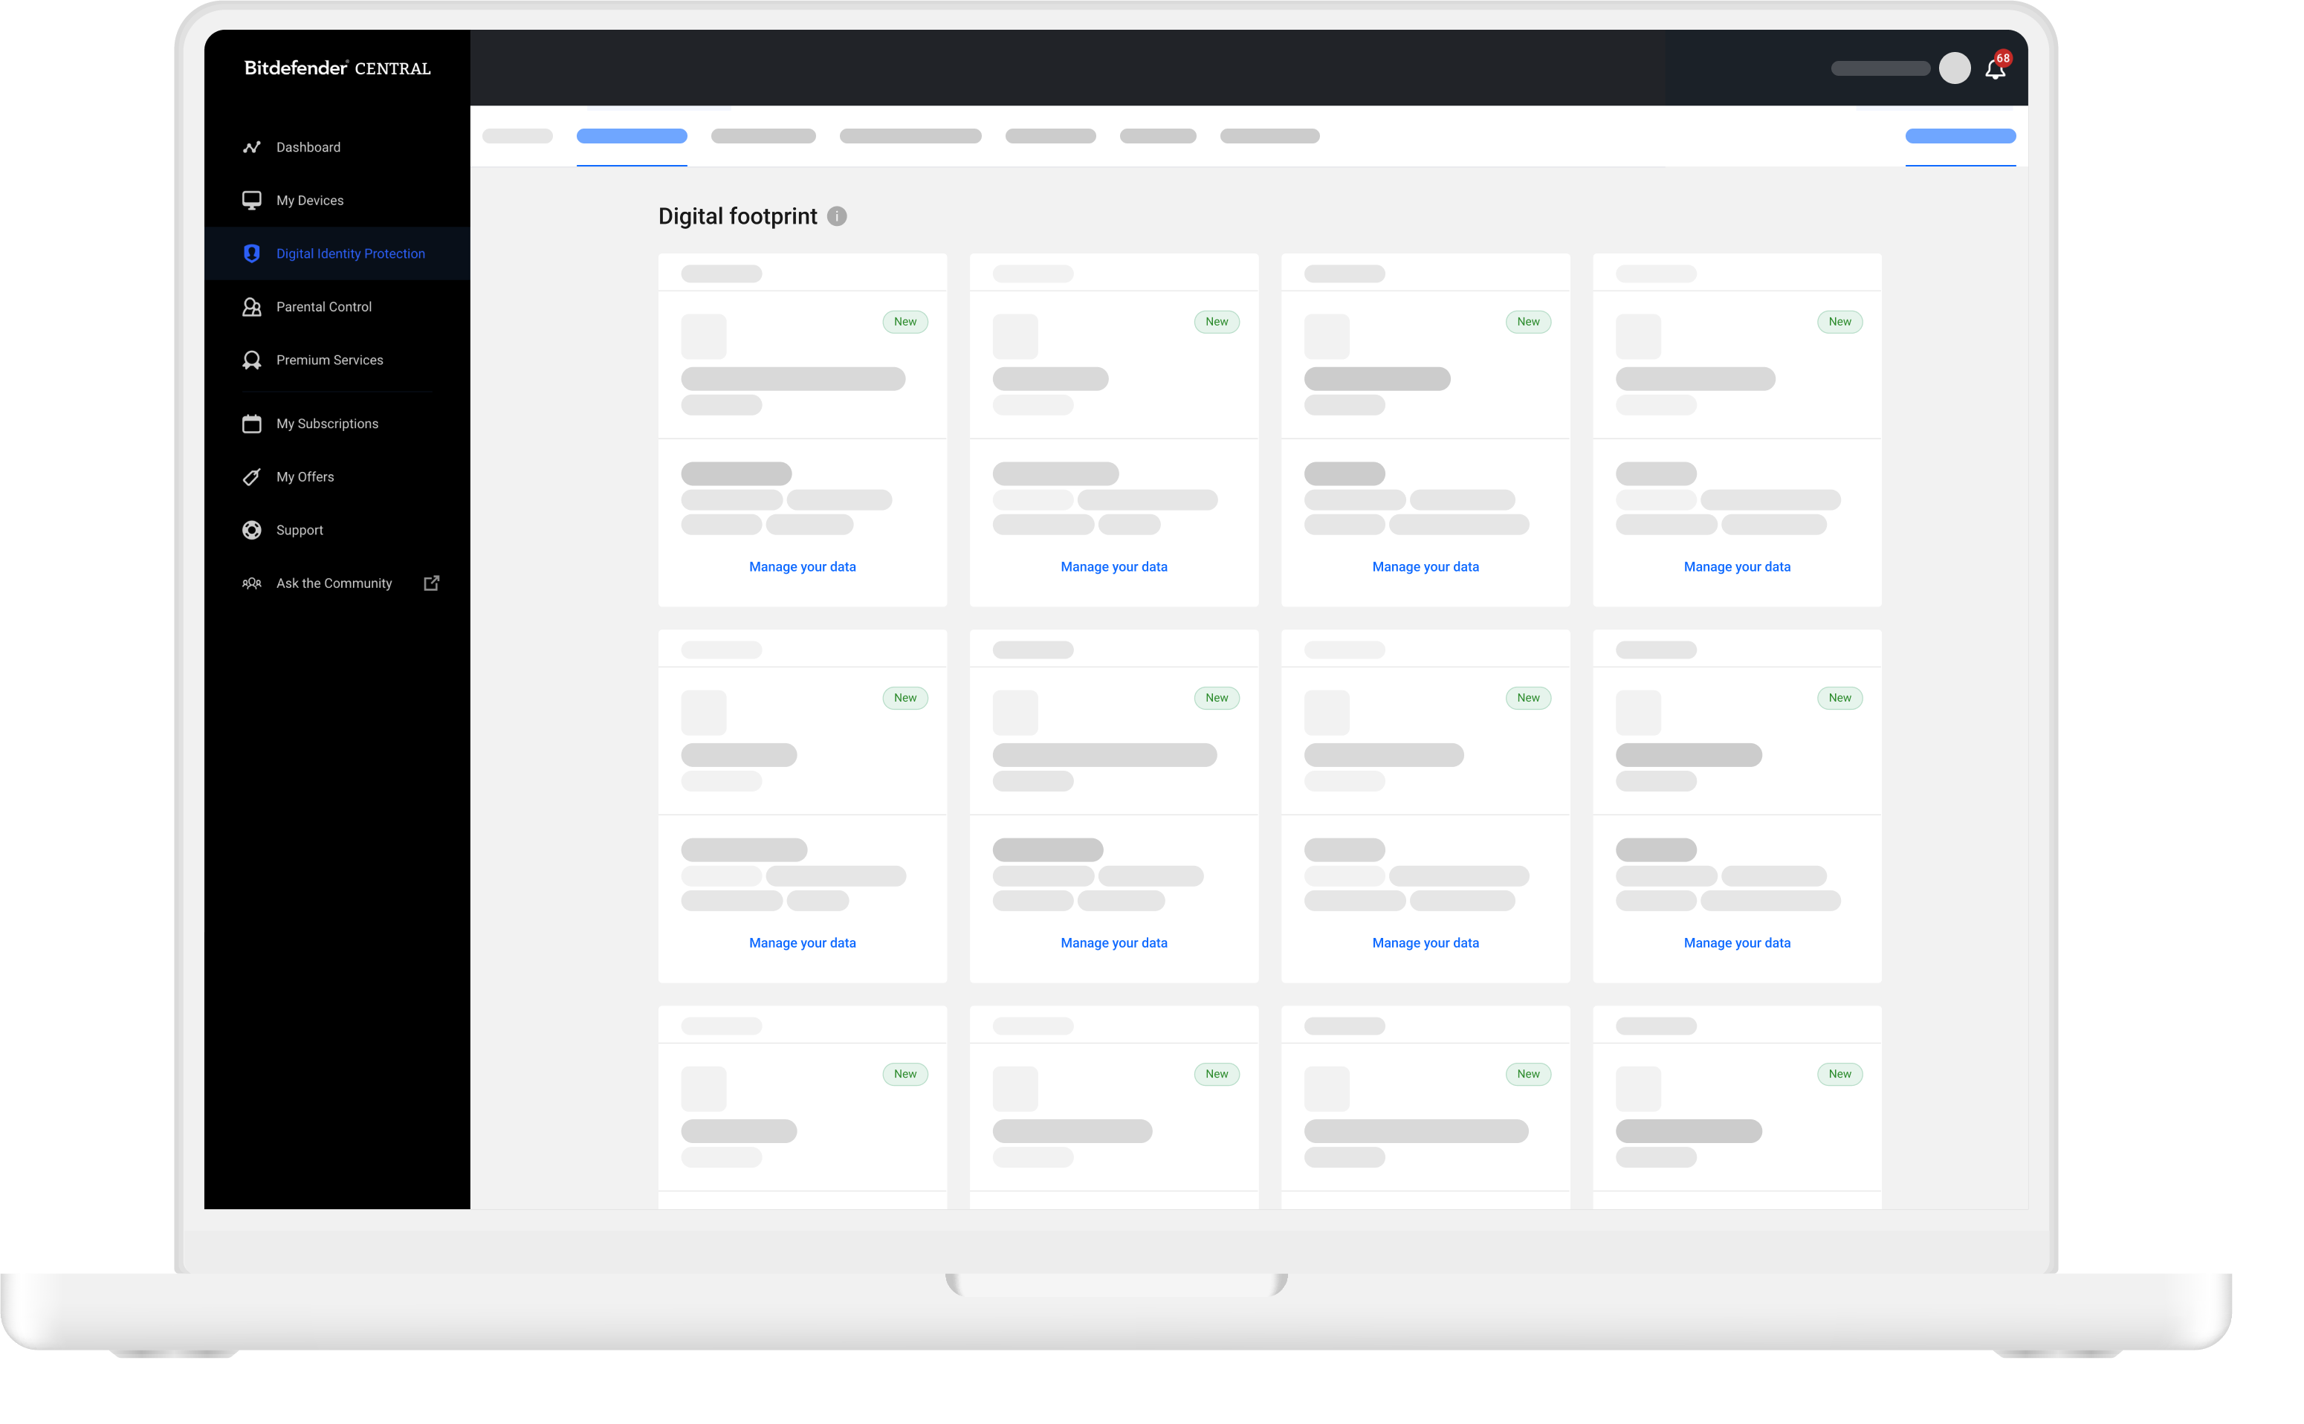Viewport: 2304px width, 1424px height.
Task: Click the Dashboard chart icon
Action: [x=251, y=147]
